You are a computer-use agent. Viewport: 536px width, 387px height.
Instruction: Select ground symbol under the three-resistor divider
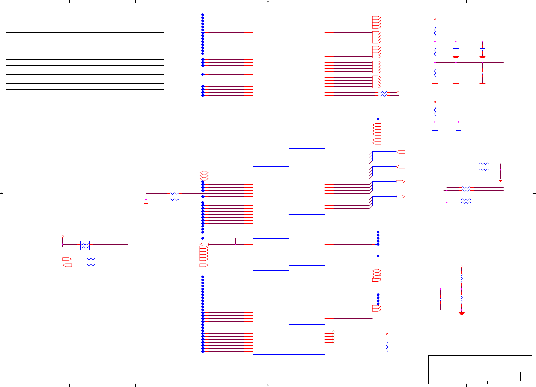435,85
